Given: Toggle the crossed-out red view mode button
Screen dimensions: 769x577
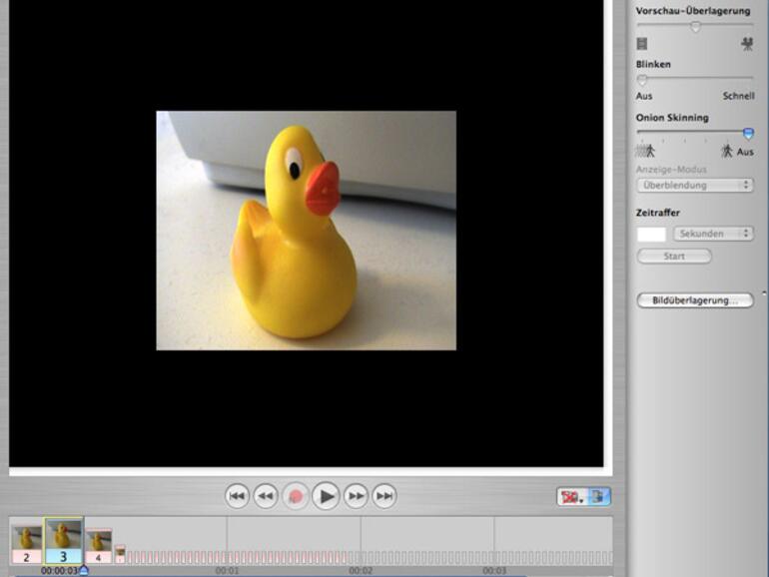Looking at the screenshot, I should click(x=571, y=497).
